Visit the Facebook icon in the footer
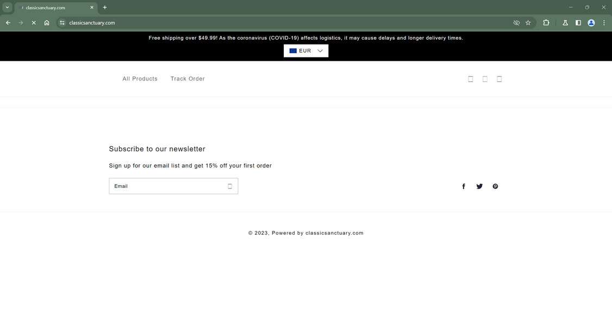The width and height of the screenshot is (612, 327). coord(464,186)
